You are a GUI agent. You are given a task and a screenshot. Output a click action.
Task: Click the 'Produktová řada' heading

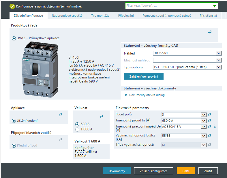pyautogui.click(x=24, y=25)
